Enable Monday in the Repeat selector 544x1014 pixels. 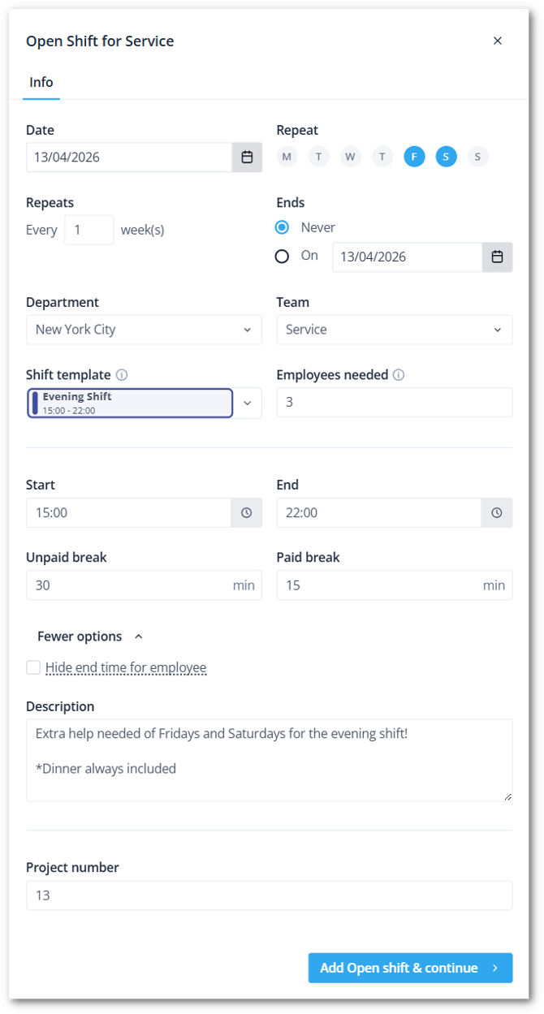coord(287,157)
